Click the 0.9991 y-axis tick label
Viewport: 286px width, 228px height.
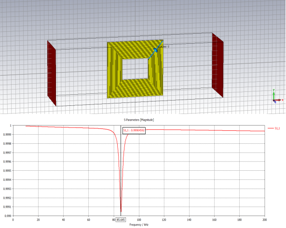point(7,207)
